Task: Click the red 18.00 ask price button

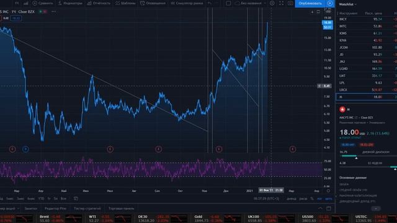Action: 367,145
